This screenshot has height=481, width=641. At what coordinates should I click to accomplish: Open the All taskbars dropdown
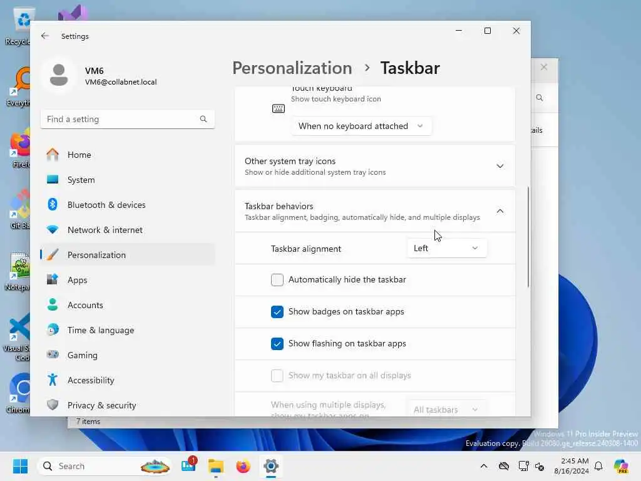[447, 409]
